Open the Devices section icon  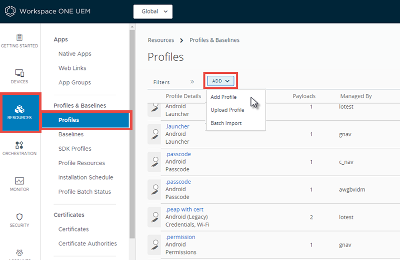tap(19, 73)
